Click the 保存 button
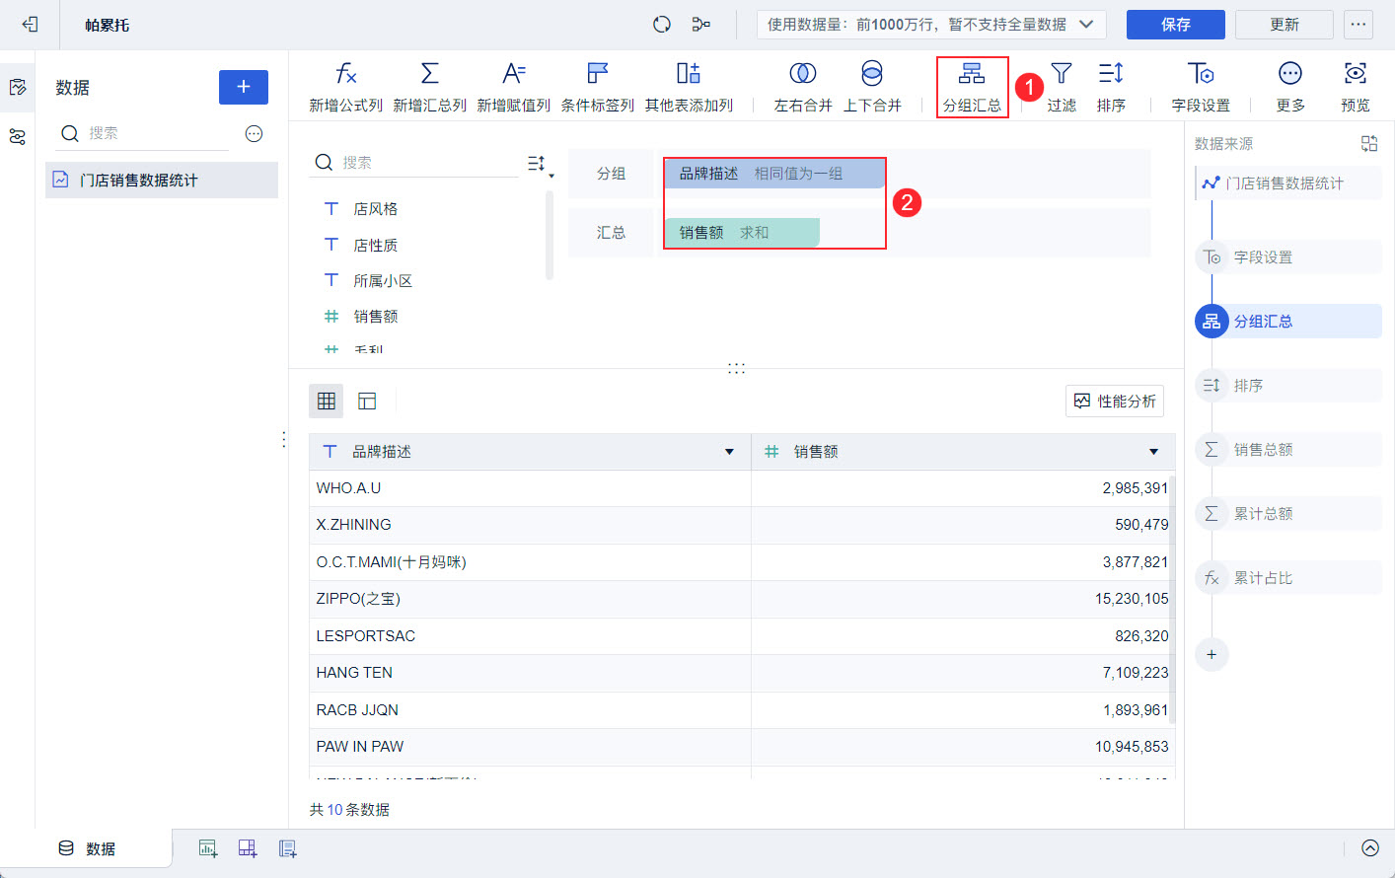This screenshot has height=878, width=1395. pos(1175,25)
